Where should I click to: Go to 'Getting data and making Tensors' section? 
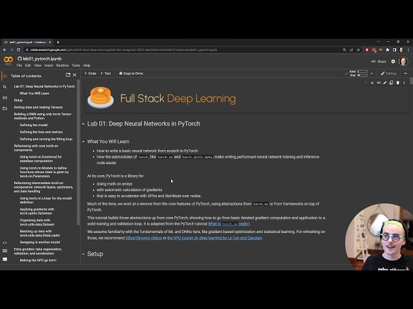pyautogui.click(x=38, y=108)
